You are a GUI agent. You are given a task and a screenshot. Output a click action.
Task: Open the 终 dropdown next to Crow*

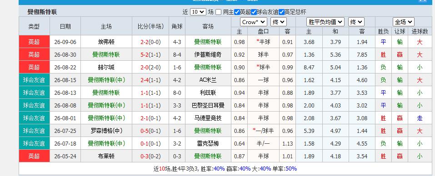click(x=279, y=22)
